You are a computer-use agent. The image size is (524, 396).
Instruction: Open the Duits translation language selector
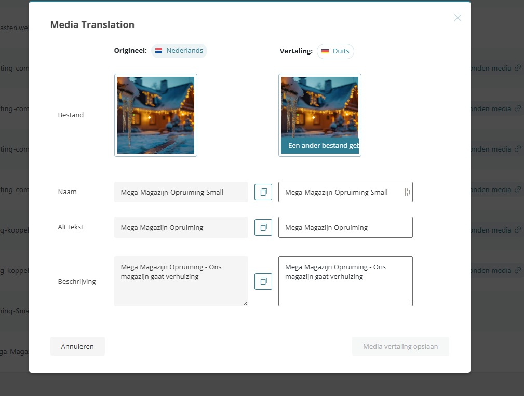coord(335,51)
